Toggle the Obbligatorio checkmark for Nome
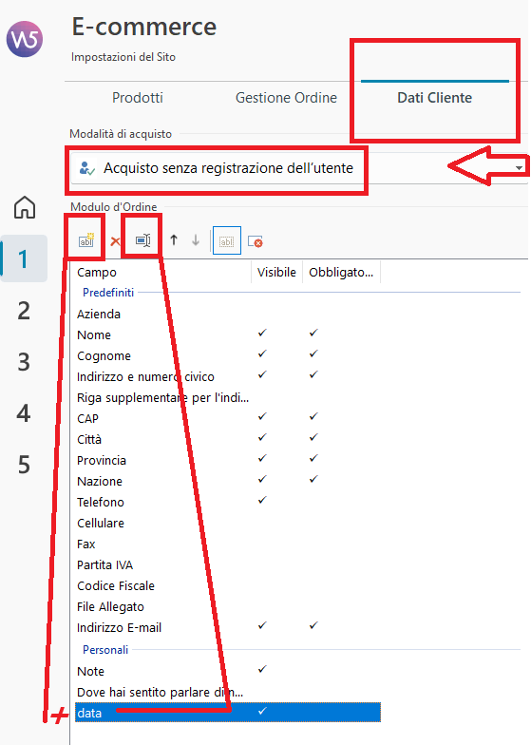This screenshot has width=531, height=745. [x=313, y=333]
